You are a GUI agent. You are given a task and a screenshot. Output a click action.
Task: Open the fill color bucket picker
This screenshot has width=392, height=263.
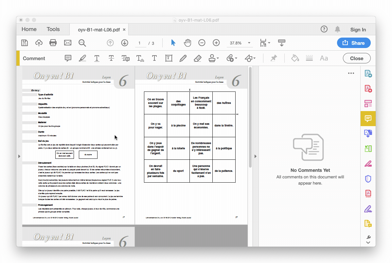[295, 58]
